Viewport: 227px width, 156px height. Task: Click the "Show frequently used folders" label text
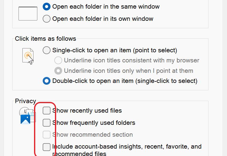pos(94,122)
